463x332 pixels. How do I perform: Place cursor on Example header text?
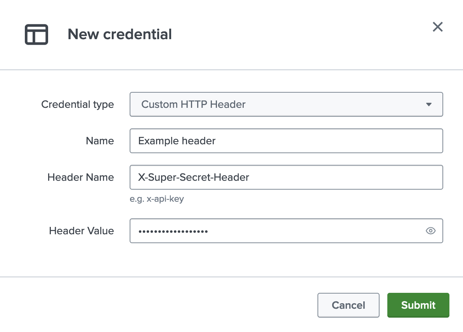[177, 141]
